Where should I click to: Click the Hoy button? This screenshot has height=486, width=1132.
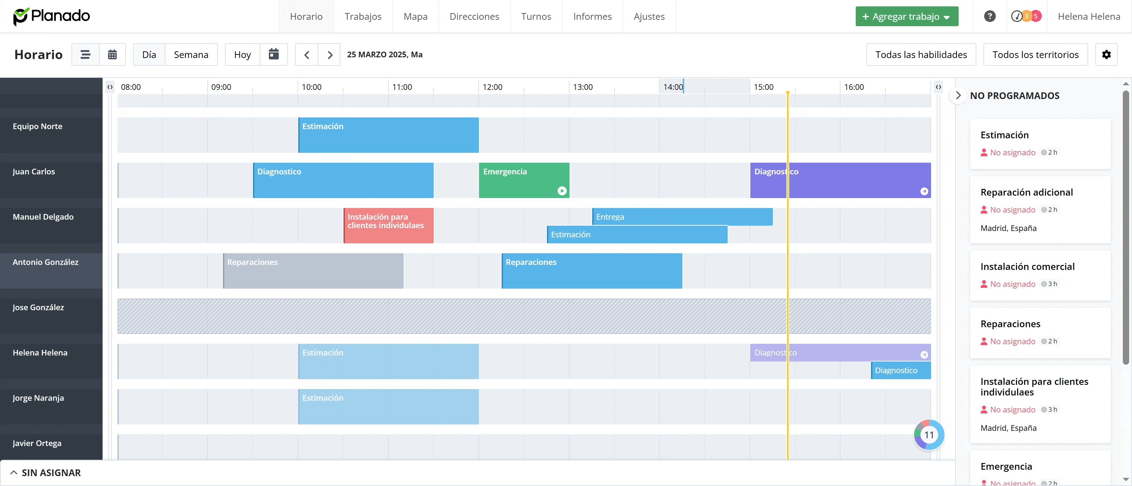click(x=242, y=54)
